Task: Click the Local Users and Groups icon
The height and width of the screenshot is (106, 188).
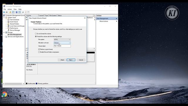Action: click(x=9, y=26)
